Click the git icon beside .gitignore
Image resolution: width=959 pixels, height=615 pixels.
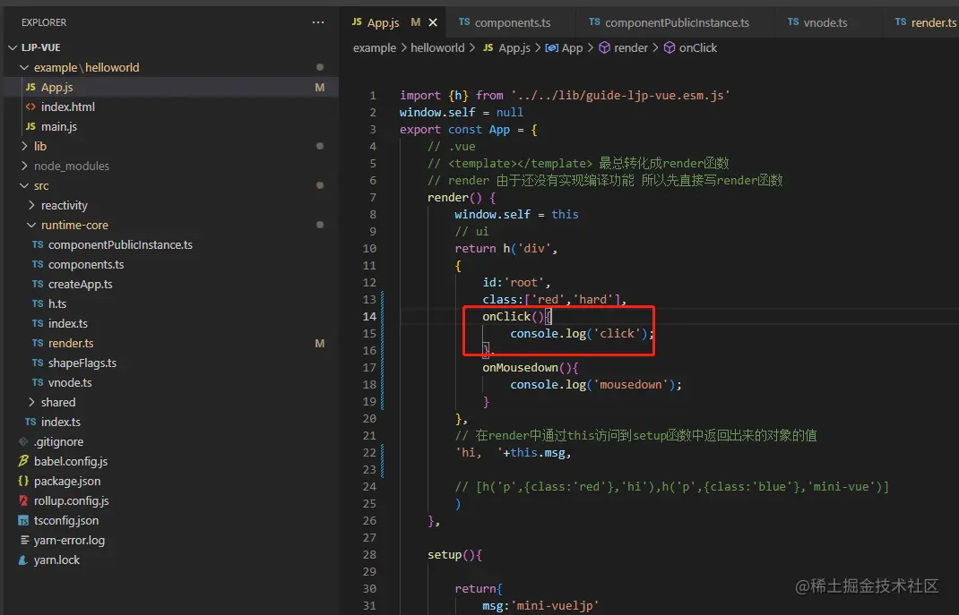point(23,441)
